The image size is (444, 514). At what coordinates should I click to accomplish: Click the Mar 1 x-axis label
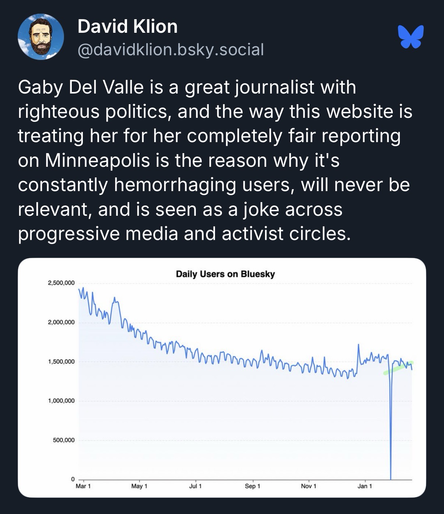pyautogui.click(x=83, y=486)
